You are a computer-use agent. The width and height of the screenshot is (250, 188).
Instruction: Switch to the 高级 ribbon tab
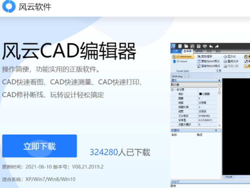point(209,51)
